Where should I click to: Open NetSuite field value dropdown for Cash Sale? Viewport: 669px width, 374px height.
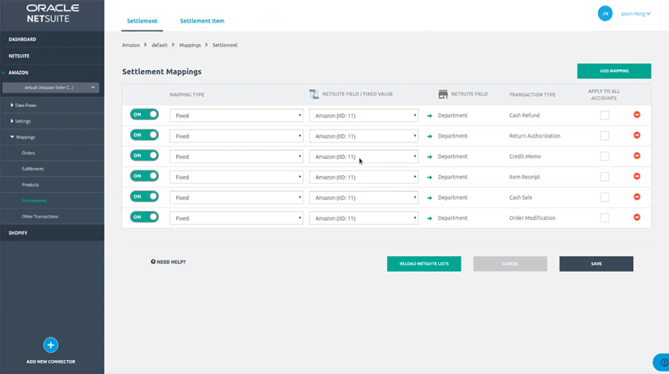click(364, 197)
